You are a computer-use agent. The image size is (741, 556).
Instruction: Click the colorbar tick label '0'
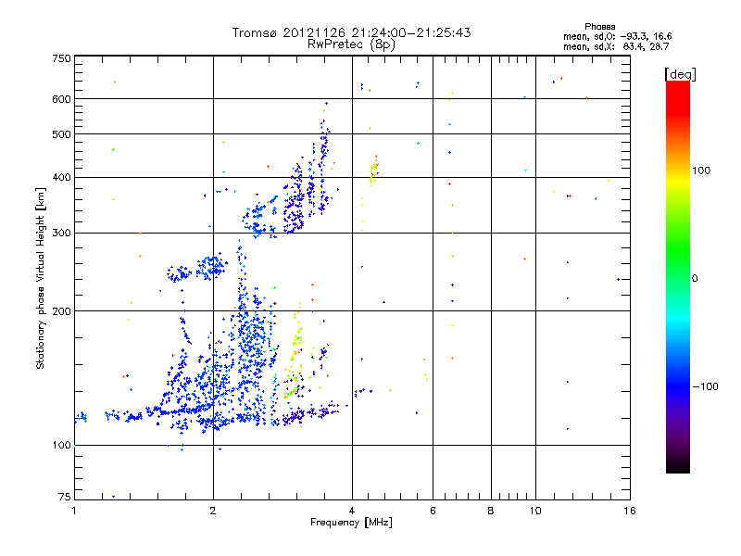point(695,279)
